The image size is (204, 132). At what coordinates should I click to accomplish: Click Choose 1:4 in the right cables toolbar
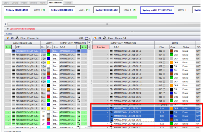click(120, 38)
